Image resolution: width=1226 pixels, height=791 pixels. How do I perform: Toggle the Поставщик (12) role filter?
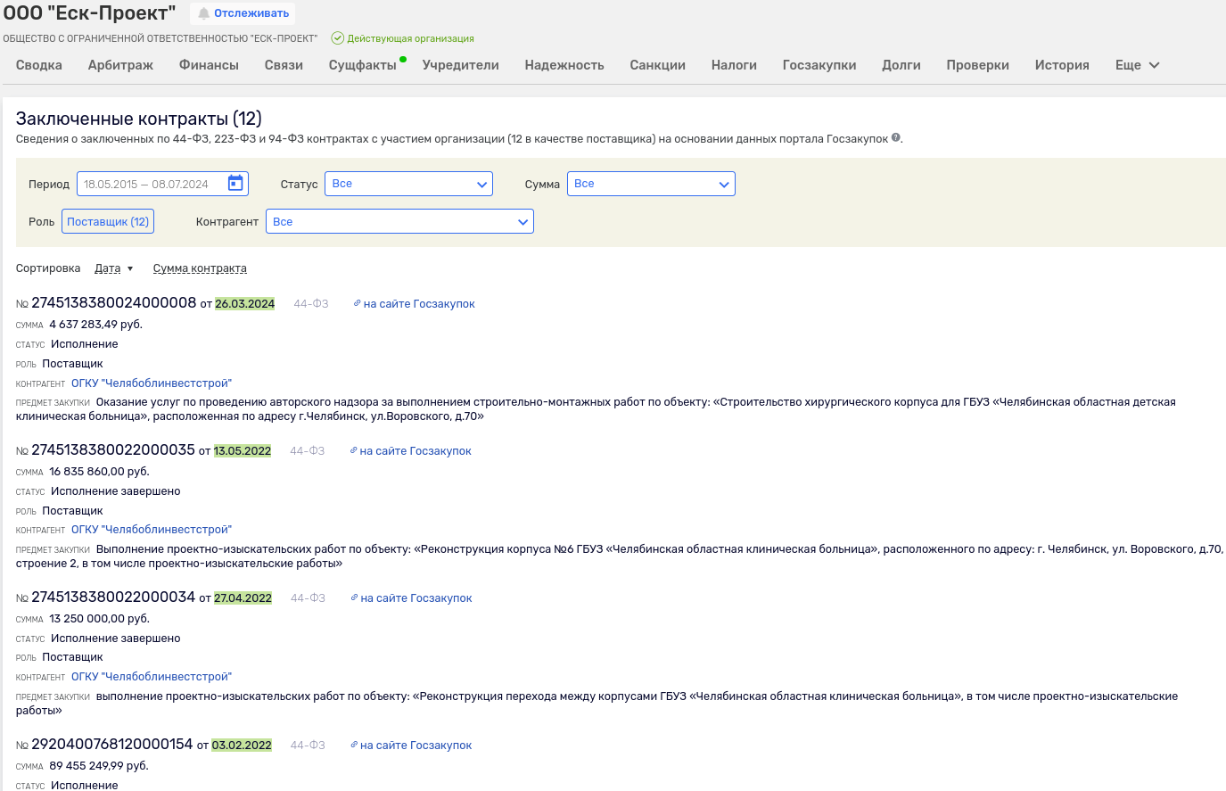(x=108, y=221)
